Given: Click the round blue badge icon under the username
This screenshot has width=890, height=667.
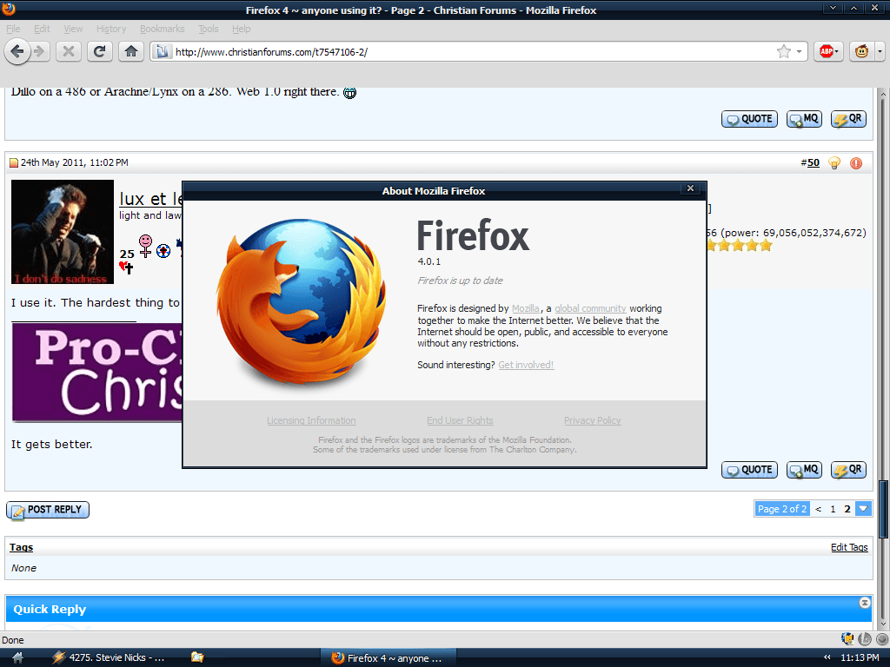Looking at the screenshot, I should (163, 251).
